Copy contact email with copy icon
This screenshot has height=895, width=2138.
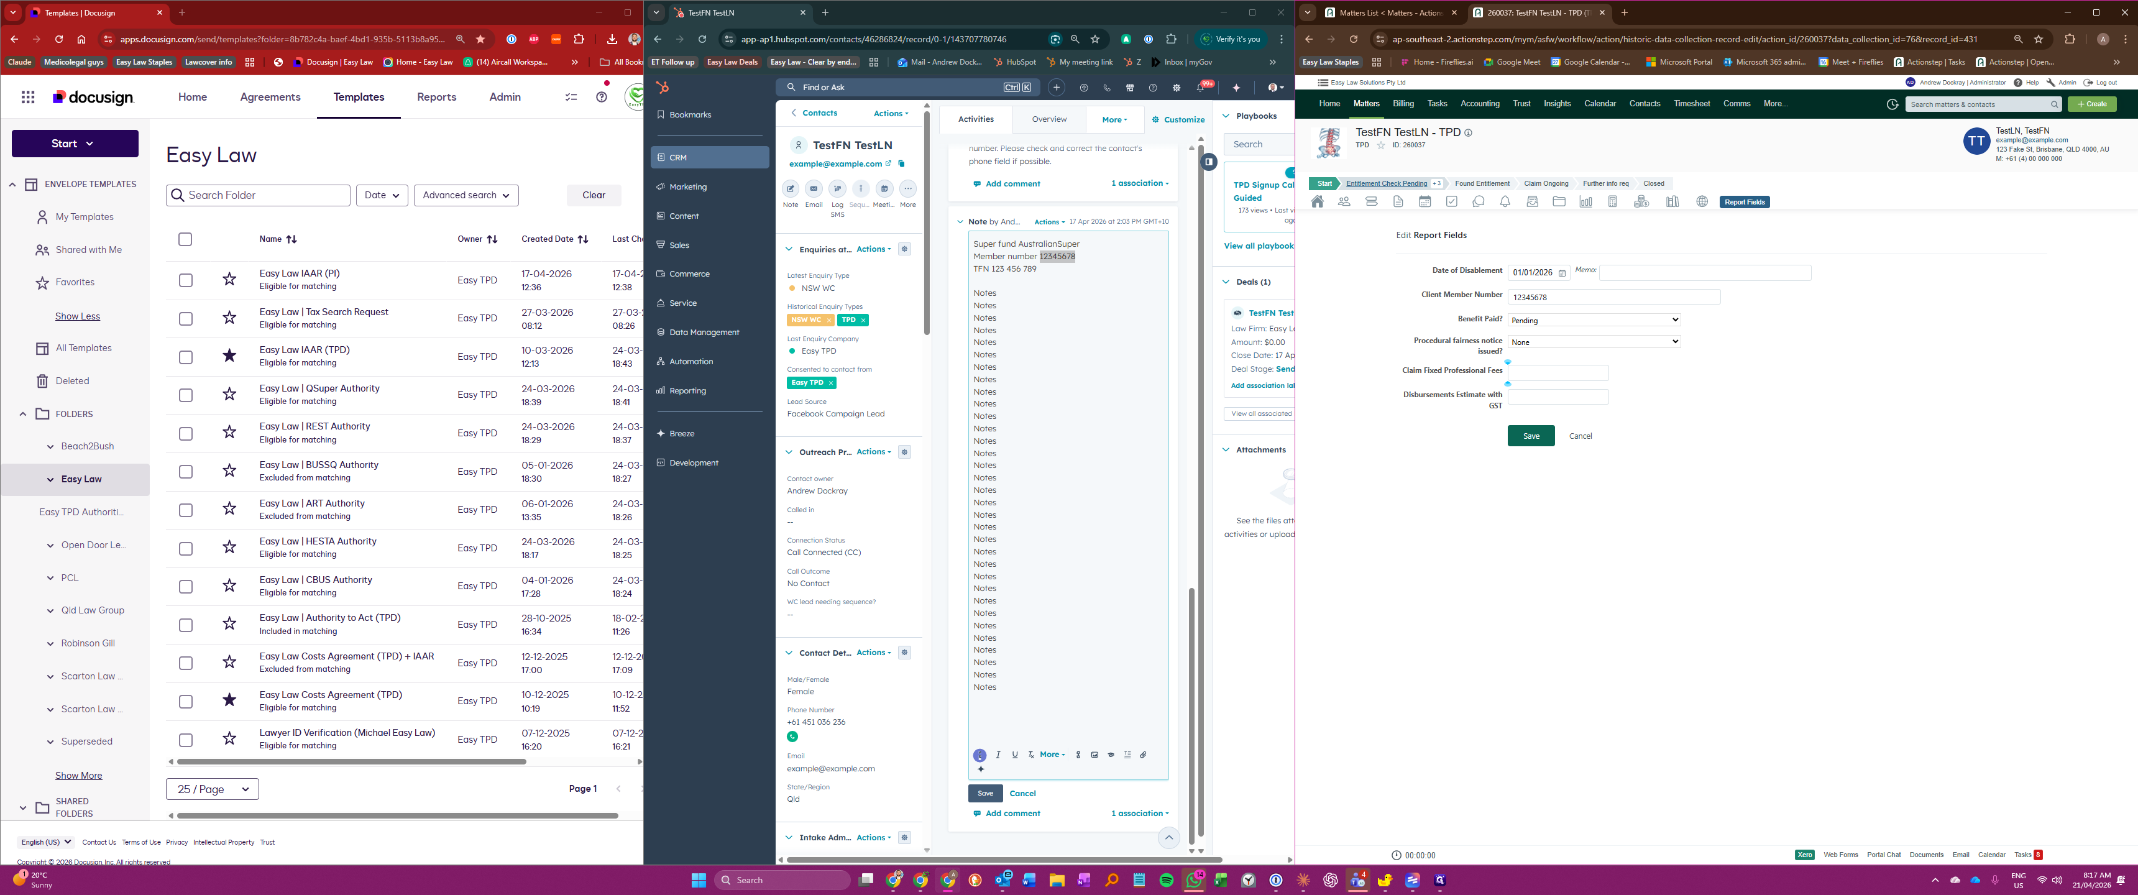point(901,163)
